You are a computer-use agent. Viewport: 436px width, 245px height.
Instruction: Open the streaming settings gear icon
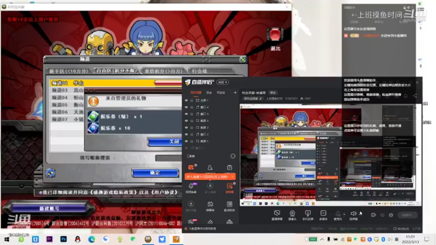click(391, 215)
